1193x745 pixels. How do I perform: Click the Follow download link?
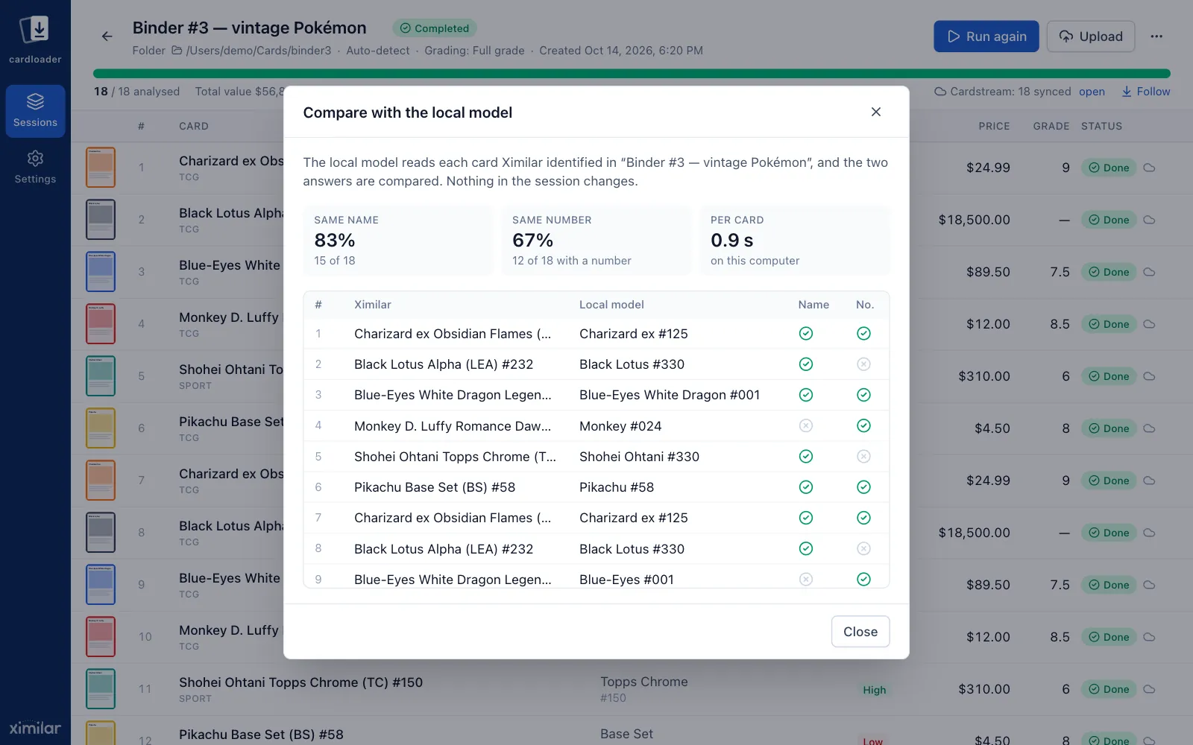coord(1146,92)
